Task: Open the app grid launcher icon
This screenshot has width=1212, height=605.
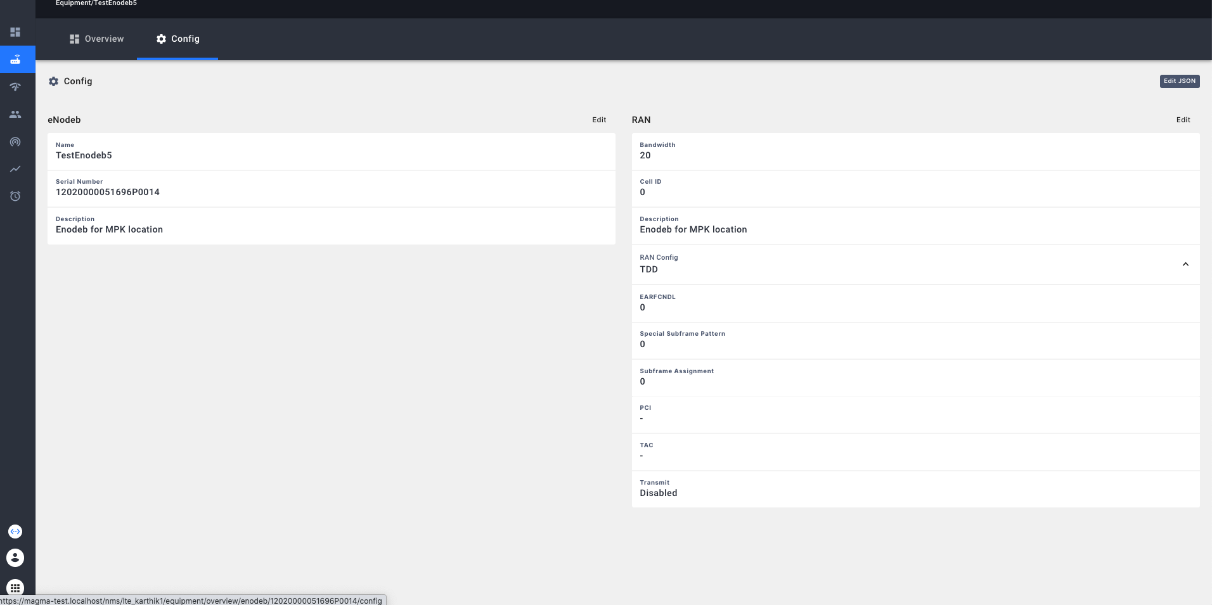Action: [16, 588]
